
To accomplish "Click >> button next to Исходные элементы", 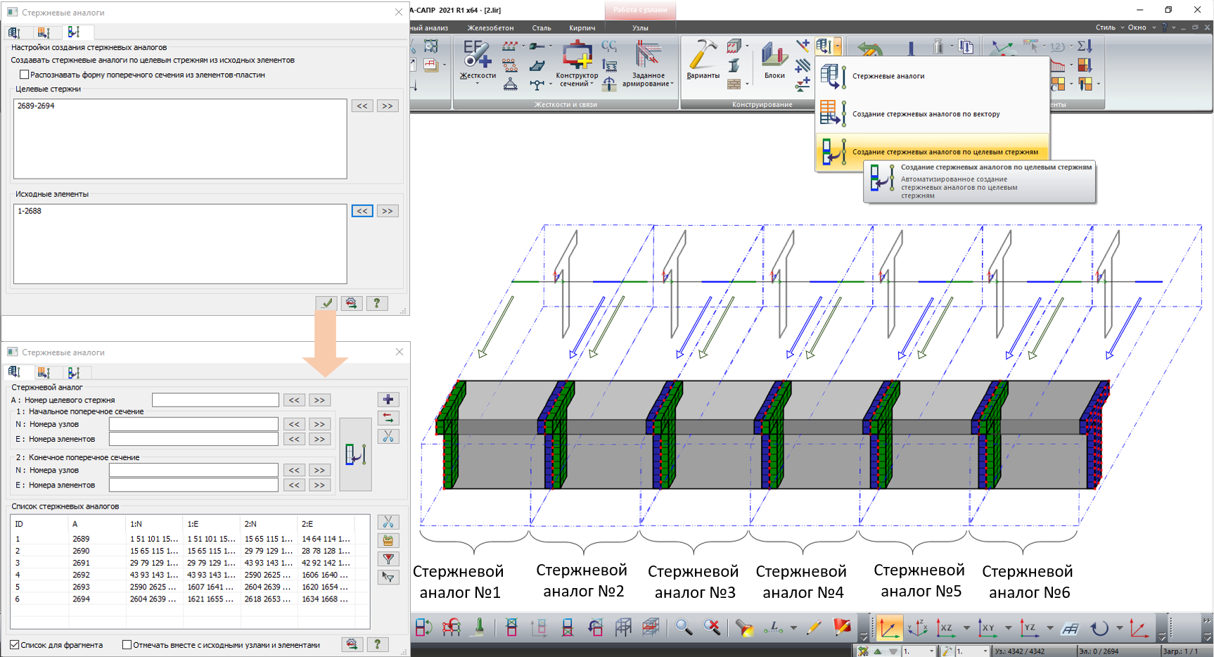I will pyautogui.click(x=388, y=211).
